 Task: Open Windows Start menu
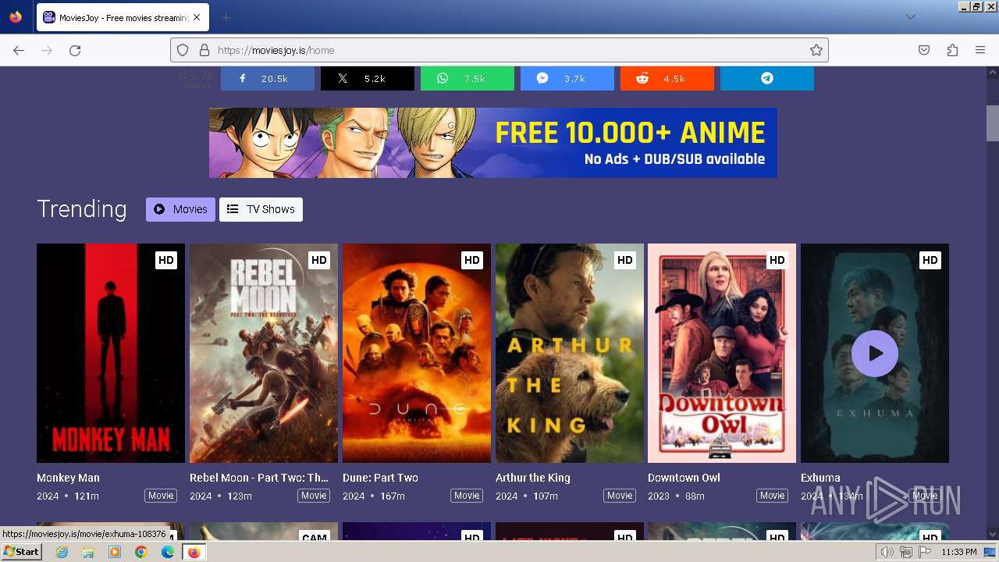(x=22, y=552)
